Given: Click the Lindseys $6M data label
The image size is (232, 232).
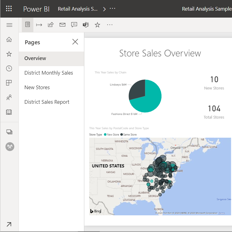Looking at the screenshot, I should 118,85.
